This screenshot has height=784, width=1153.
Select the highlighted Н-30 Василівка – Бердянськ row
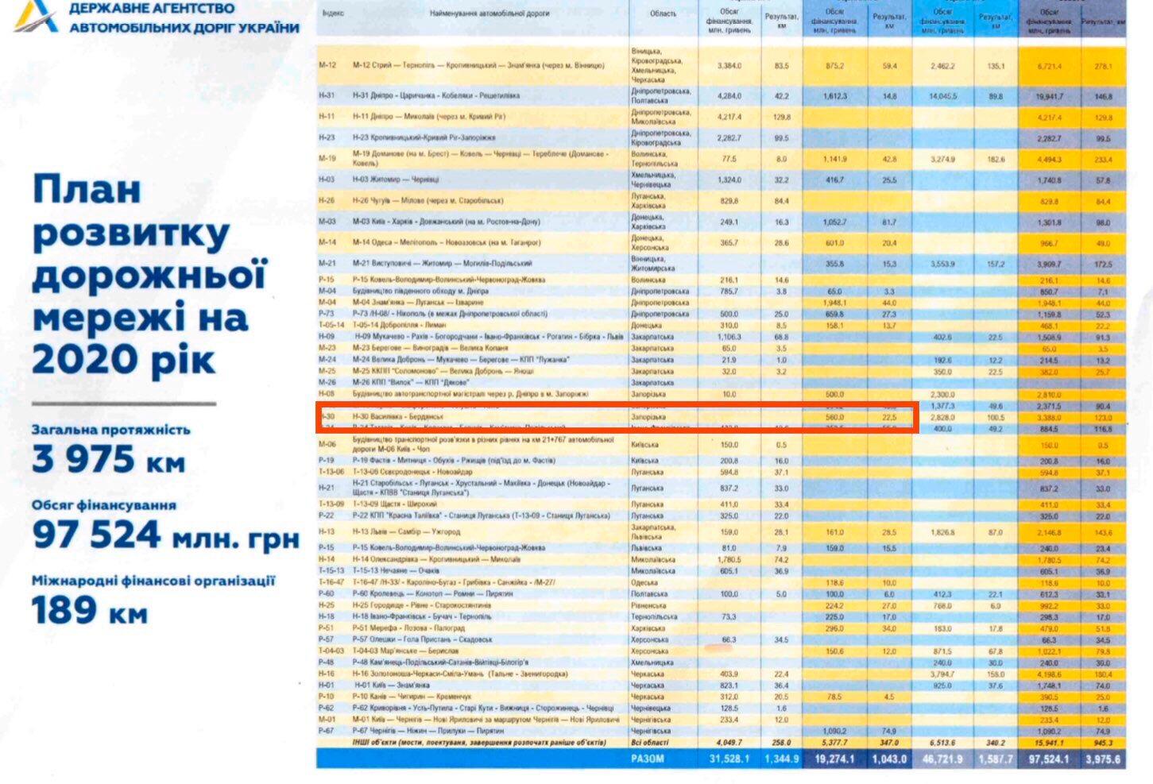617,417
